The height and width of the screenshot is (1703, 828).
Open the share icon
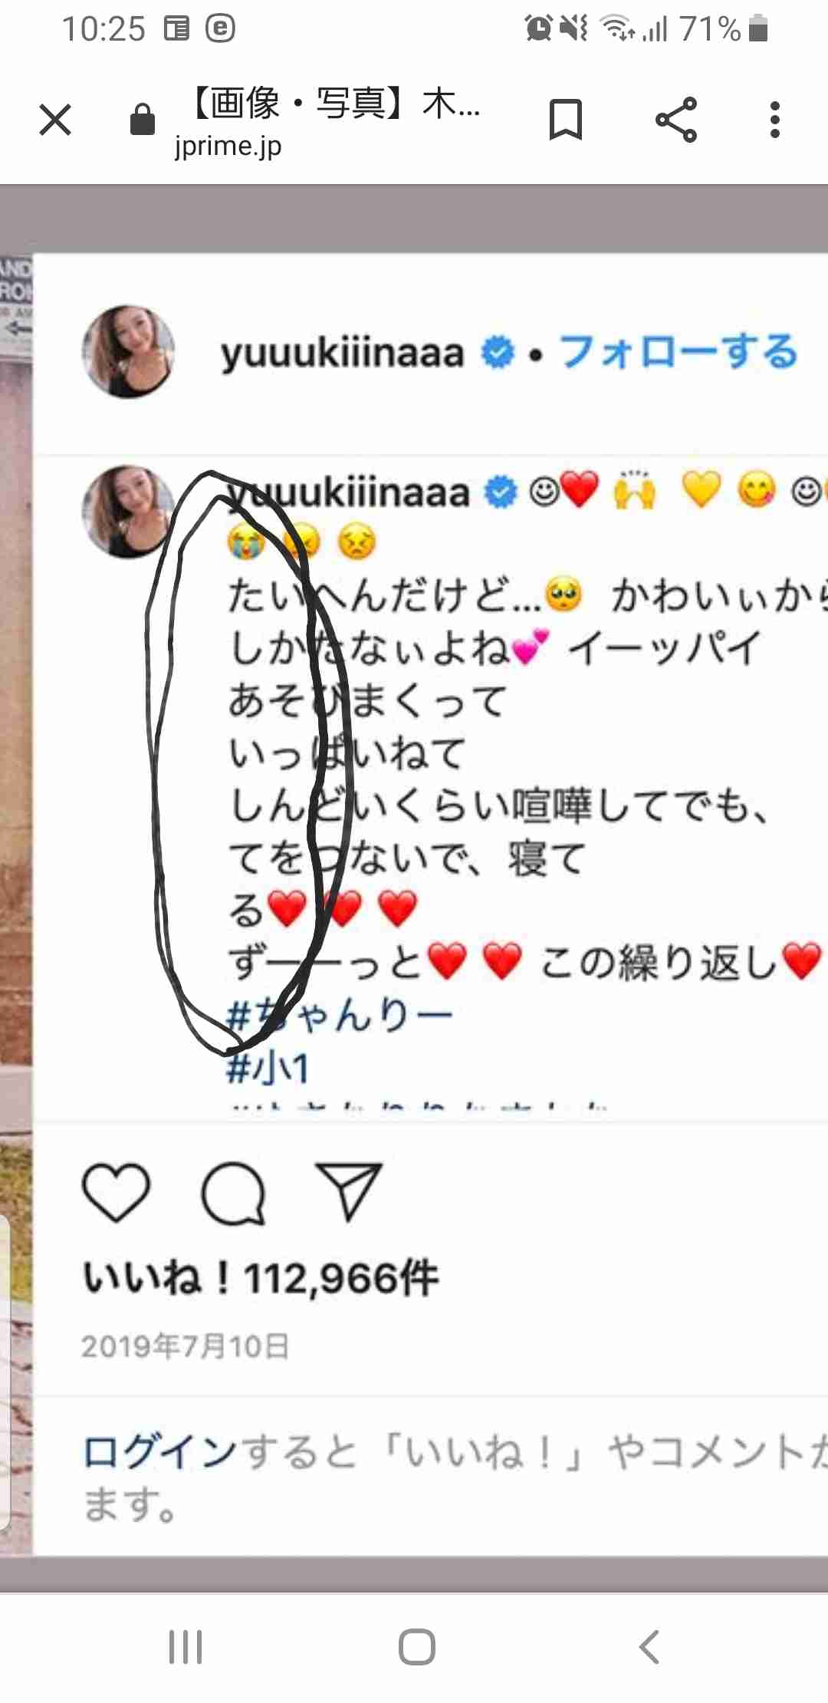(676, 120)
